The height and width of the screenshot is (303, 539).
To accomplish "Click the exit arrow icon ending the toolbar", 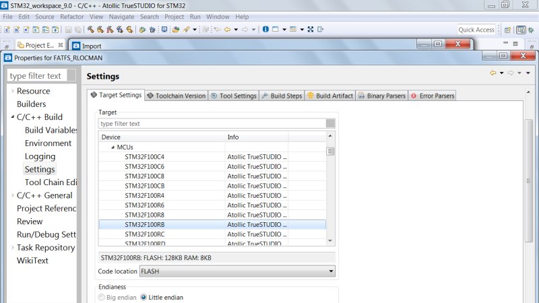I will click(321, 29).
